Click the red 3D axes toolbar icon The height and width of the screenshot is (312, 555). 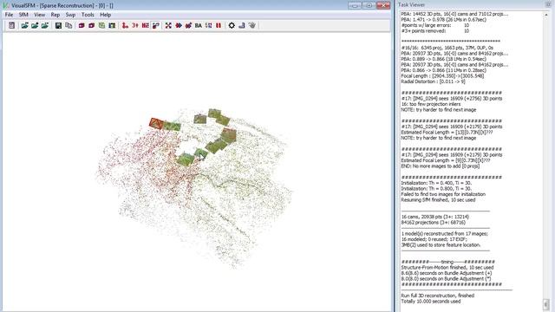125,25
